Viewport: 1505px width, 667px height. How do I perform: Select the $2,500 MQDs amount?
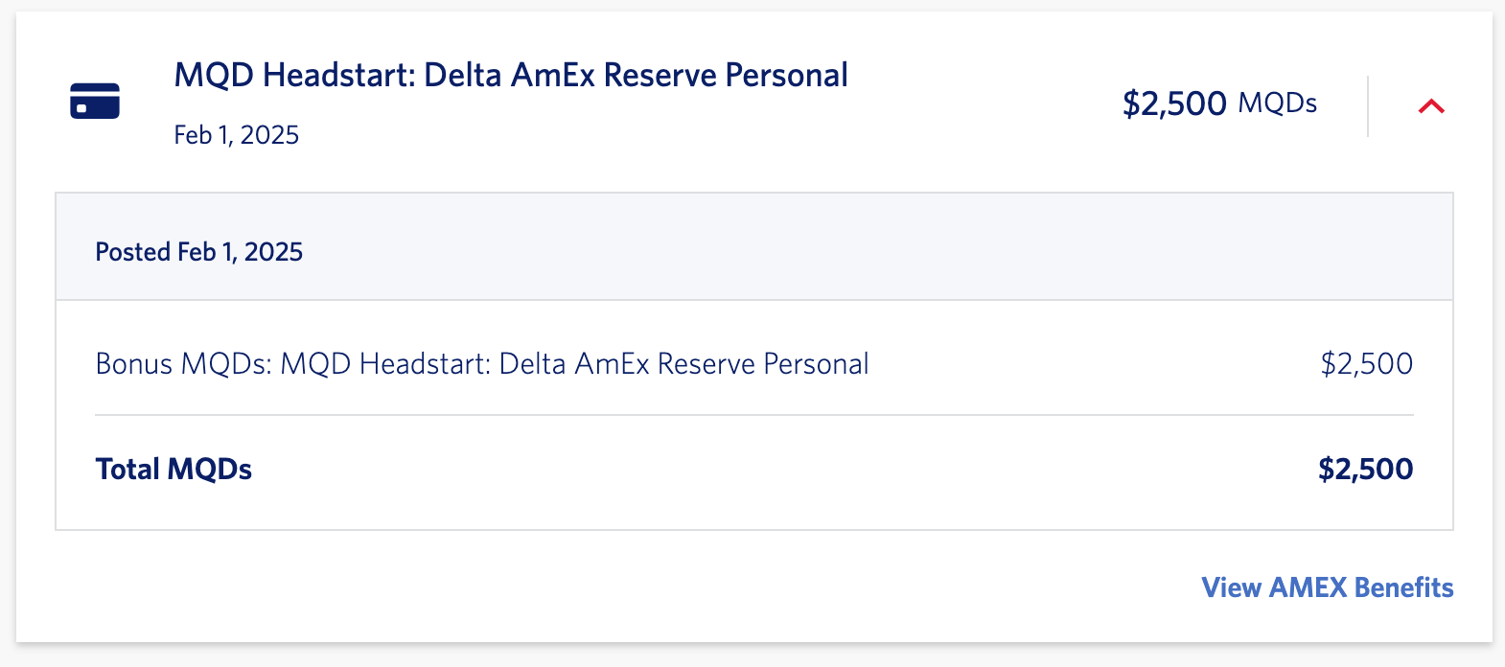pyautogui.click(x=1219, y=103)
